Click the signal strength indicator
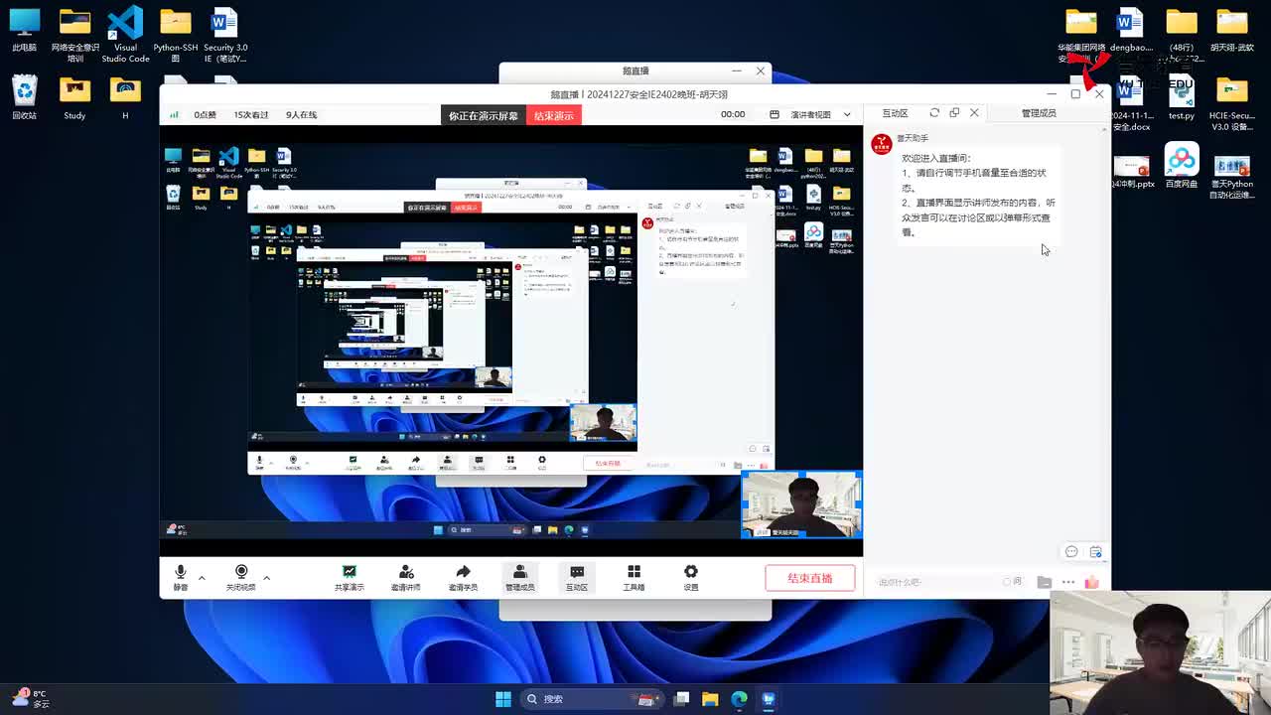 174,115
